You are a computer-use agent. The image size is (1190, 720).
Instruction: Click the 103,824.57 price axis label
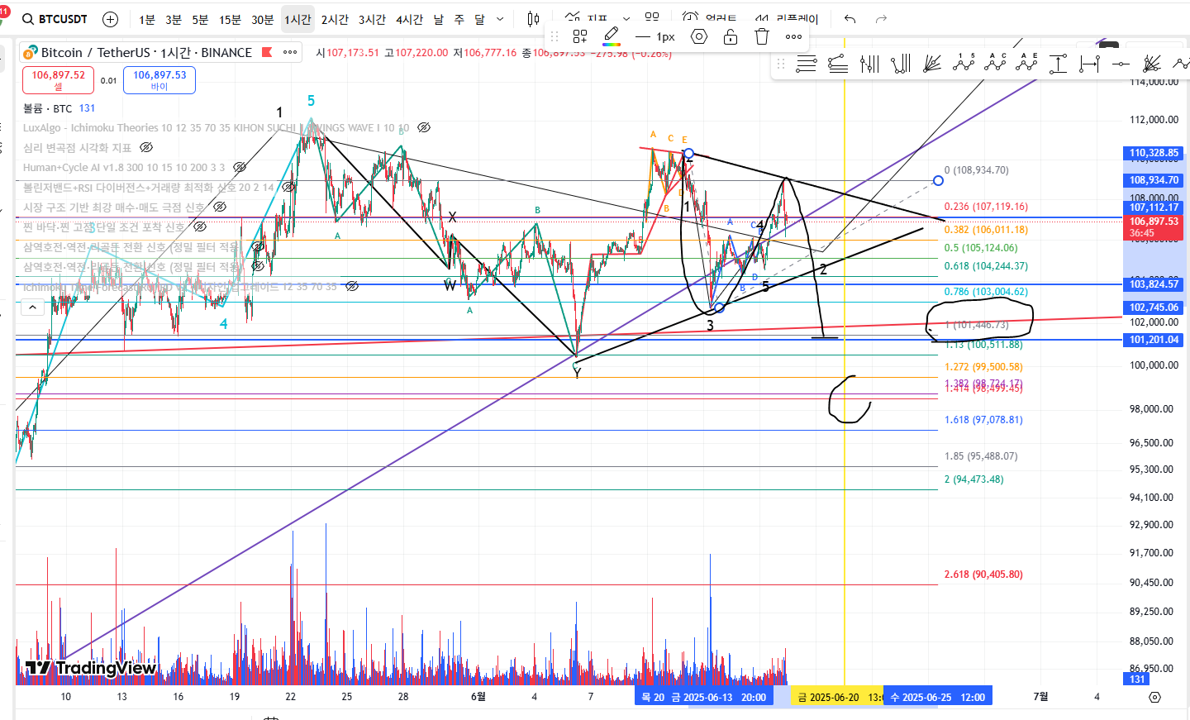coord(1154,284)
